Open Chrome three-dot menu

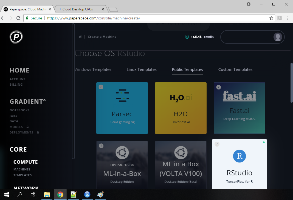coord(288,18)
